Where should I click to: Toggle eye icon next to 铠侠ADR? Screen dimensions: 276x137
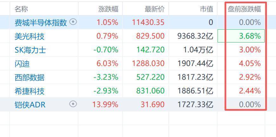click(x=73, y=104)
